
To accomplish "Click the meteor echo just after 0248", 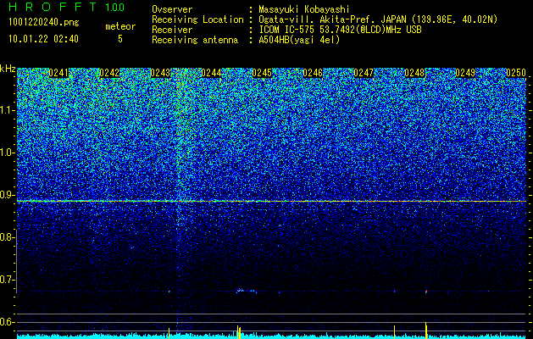I will coord(426,292).
